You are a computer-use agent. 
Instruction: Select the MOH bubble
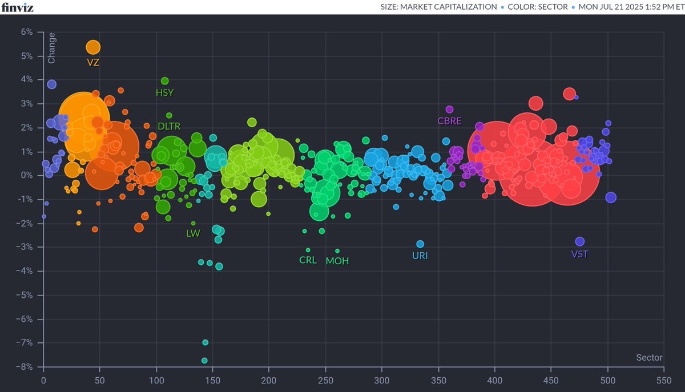click(x=337, y=250)
